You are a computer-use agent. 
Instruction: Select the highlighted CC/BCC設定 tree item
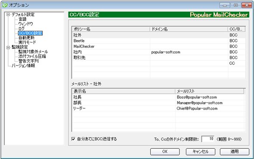coord(30,33)
